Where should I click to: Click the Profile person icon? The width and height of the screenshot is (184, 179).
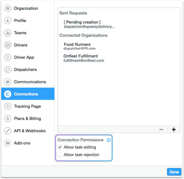coord(8,21)
